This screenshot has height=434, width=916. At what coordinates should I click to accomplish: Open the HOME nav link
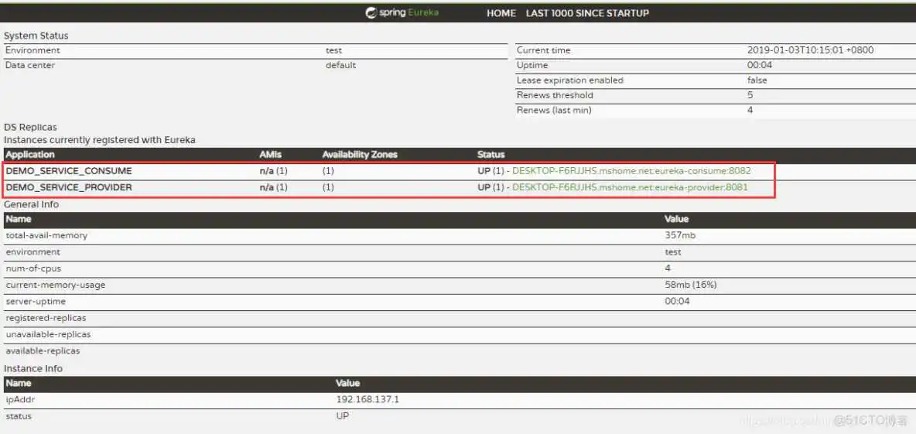click(501, 13)
